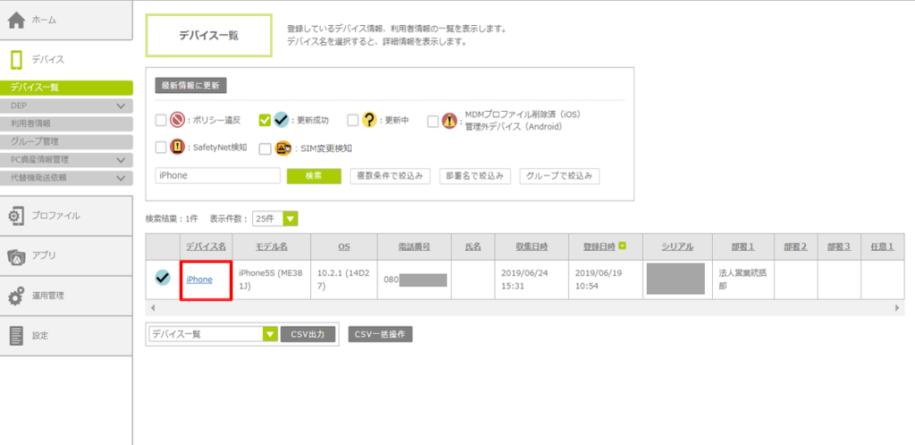Tick the SIM変更検知 checkbox
915x445 pixels.
(264, 148)
